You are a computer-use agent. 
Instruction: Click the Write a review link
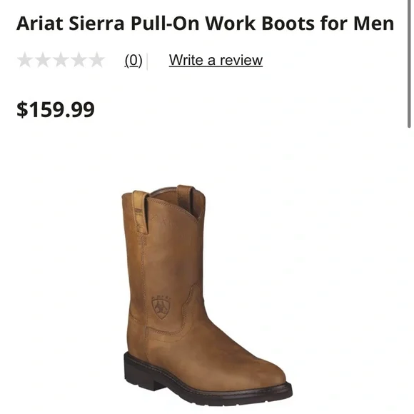[x=216, y=60]
